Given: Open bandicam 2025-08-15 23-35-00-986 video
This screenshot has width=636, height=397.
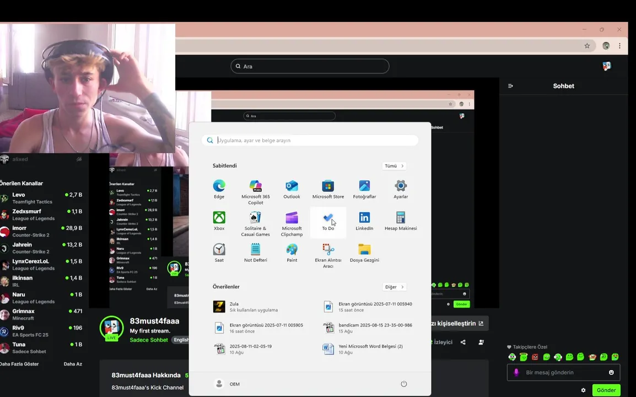Looking at the screenshot, I should pyautogui.click(x=368, y=328).
